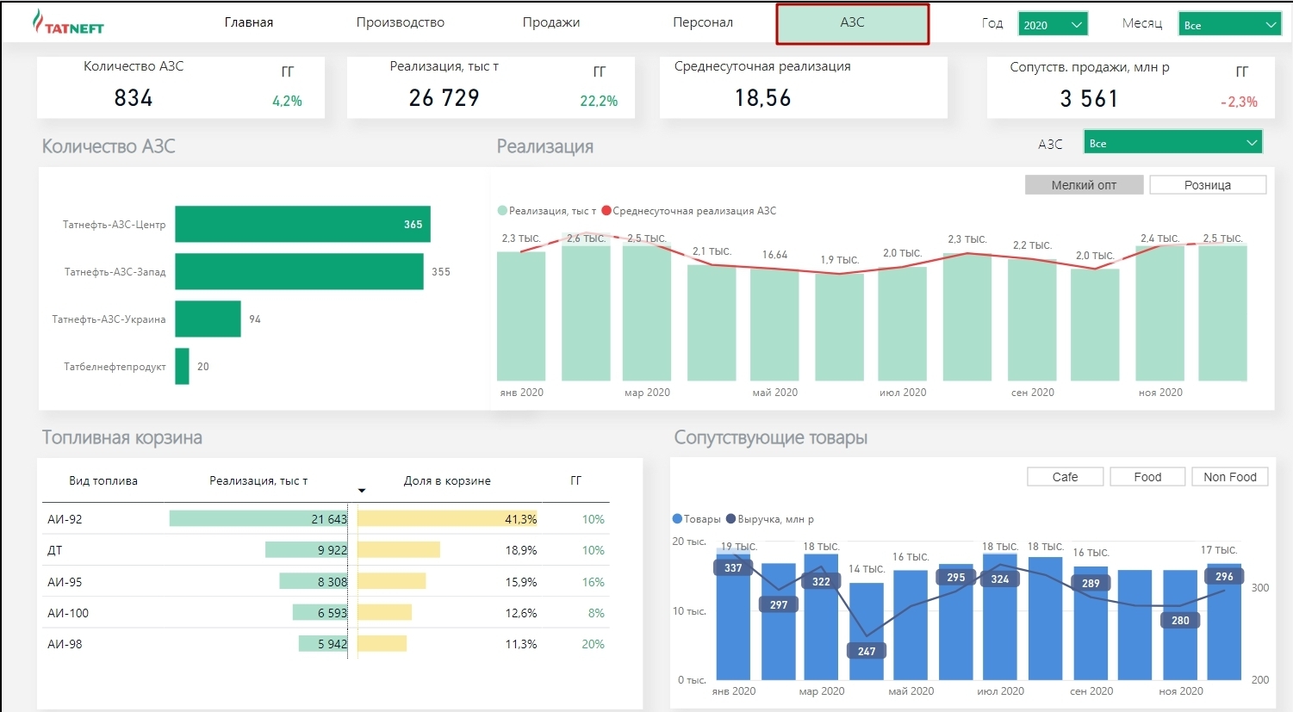
Task: Select the ДТ fuel row
Action: point(326,550)
